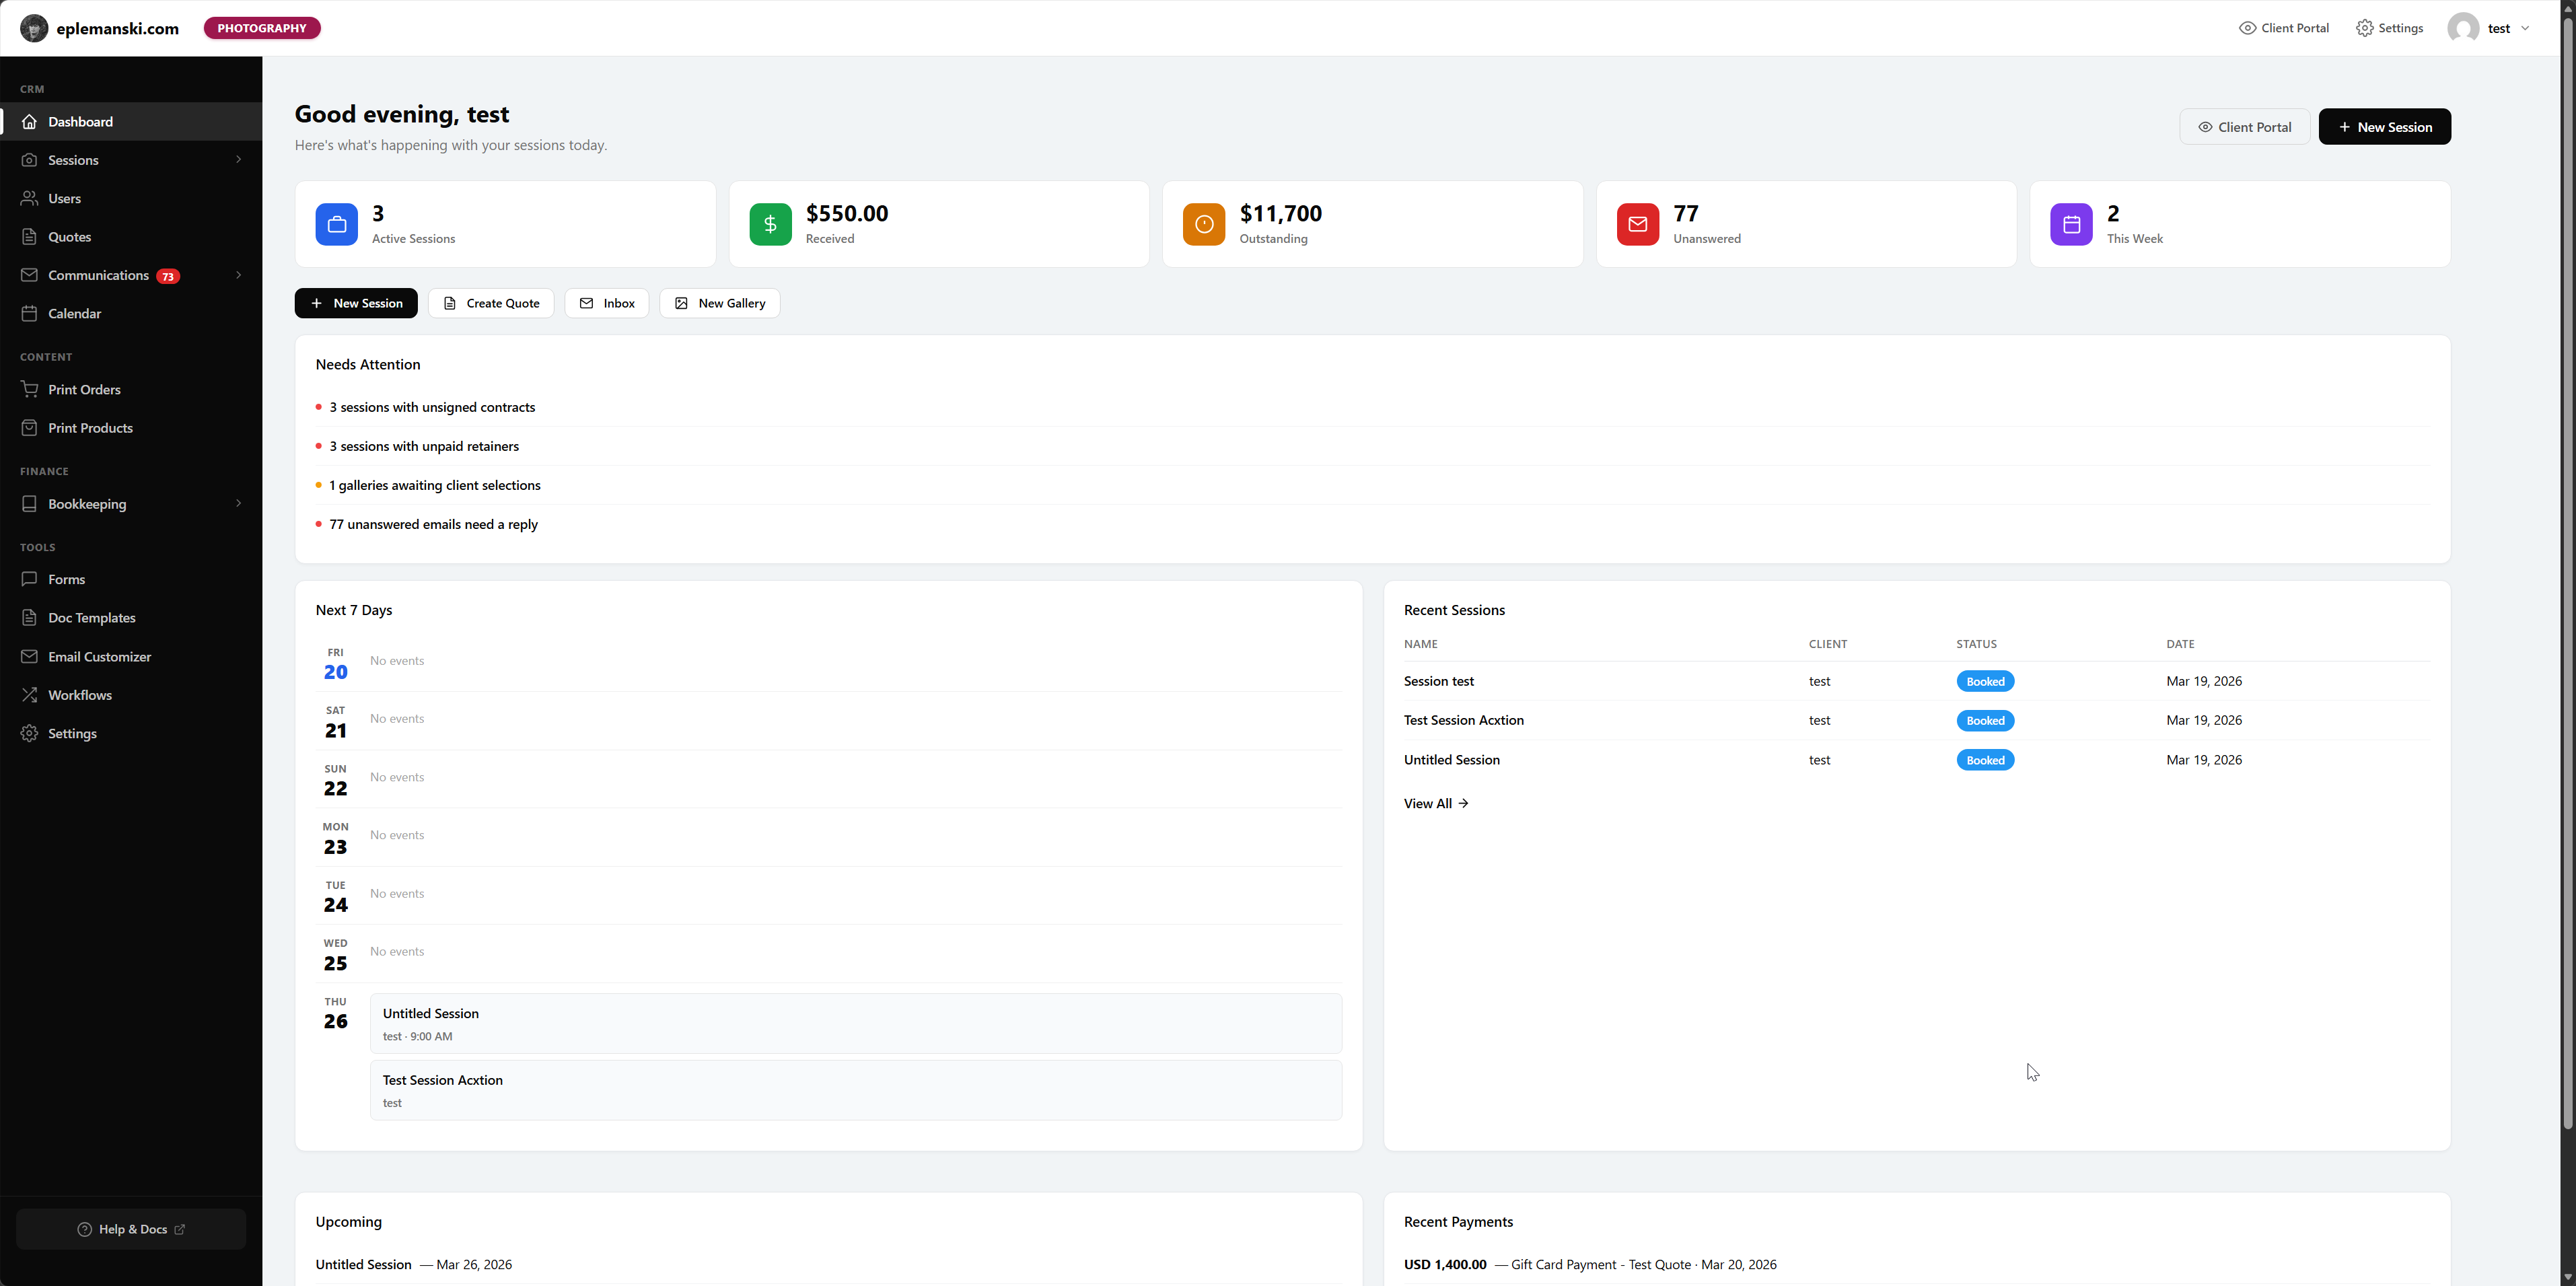This screenshot has width=2576, height=1286.
Task: Click the purple This Week calendar icon
Action: 2071,224
